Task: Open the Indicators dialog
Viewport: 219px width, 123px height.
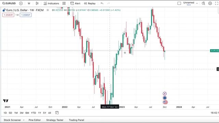Action: [51, 3]
